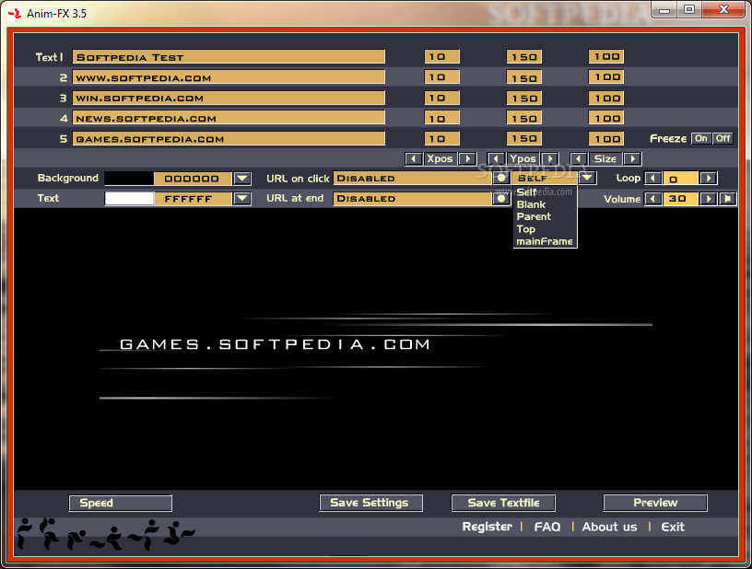Click the dot button for URL at end

501,198
